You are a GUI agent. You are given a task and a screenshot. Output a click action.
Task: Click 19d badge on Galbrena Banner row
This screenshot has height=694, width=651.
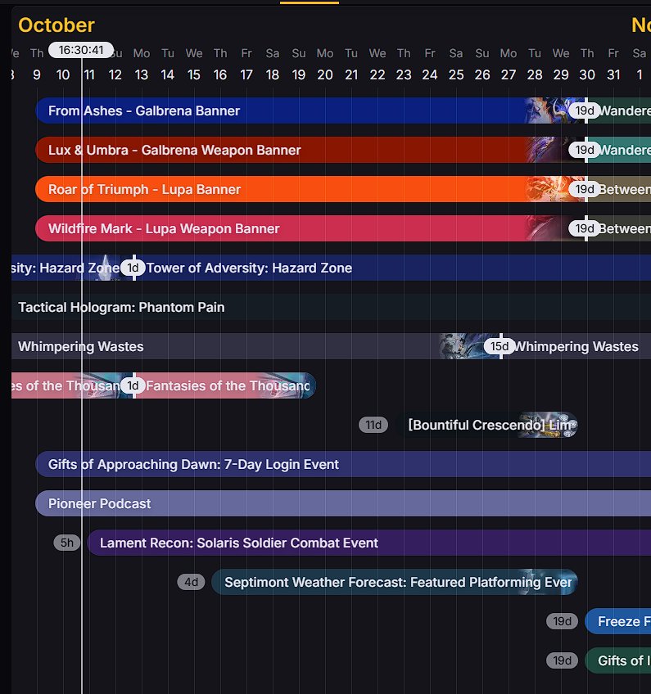click(x=585, y=110)
